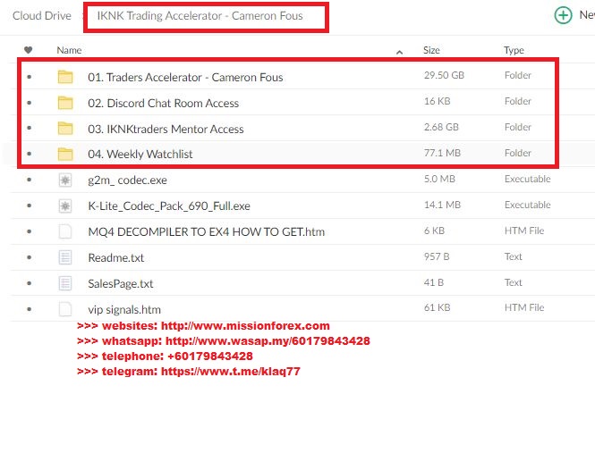The height and width of the screenshot is (453, 595).
Task: Select the 'g2m_ codec.exe' file name
Action: pos(127,180)
